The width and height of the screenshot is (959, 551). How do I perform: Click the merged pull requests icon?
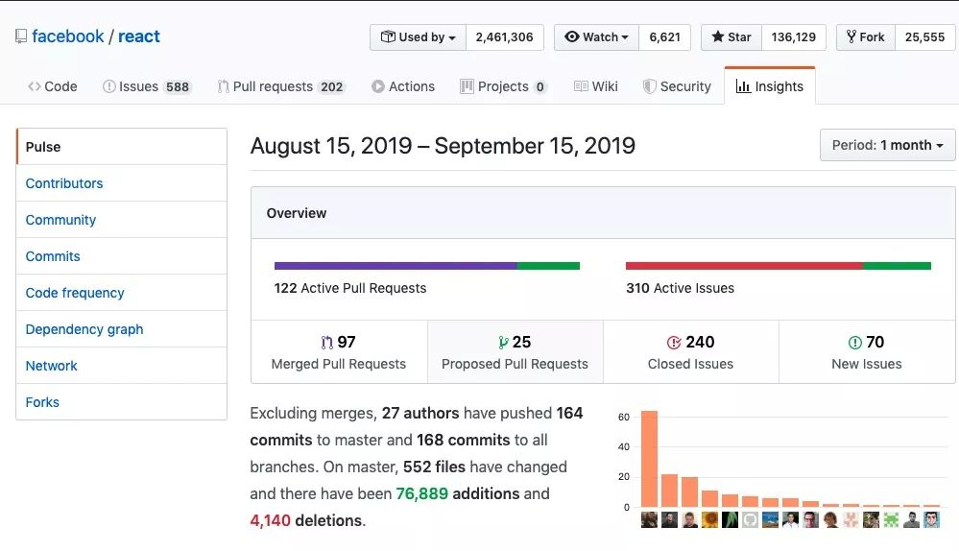(326, 343)
